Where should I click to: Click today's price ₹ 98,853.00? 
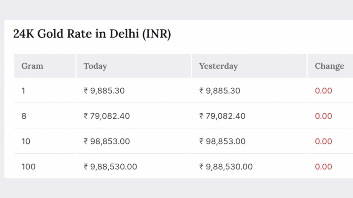(x=107, y=141)
